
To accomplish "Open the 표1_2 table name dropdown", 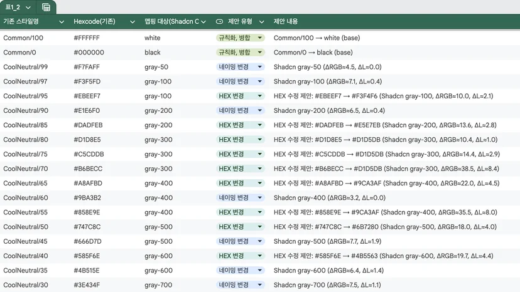I will coord(28,8).
